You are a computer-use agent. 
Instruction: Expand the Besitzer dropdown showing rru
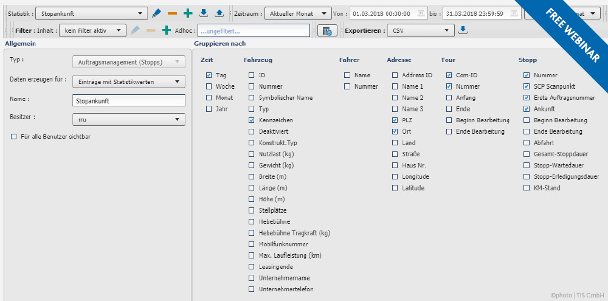click(128, 120)
